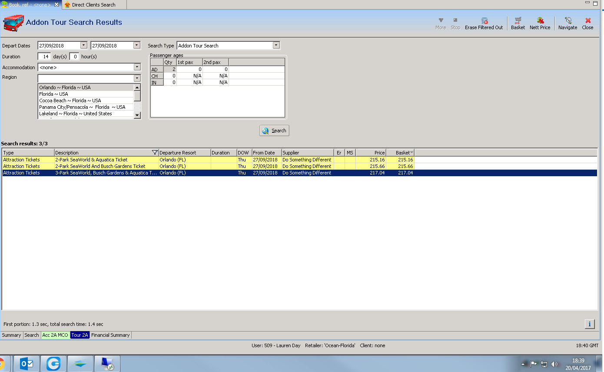Expand the Region dropdown
The height and width of the screenshot is (372, 604).
[137, 78]
